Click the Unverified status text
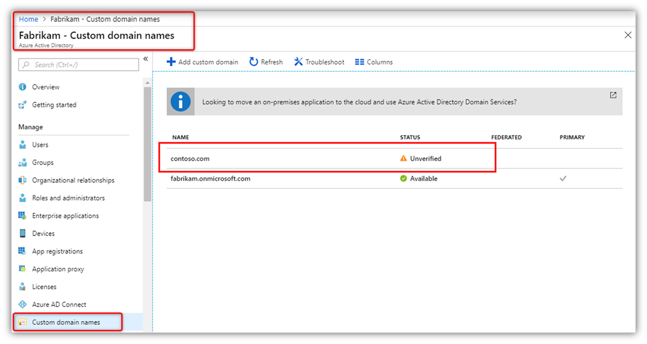 425,159
